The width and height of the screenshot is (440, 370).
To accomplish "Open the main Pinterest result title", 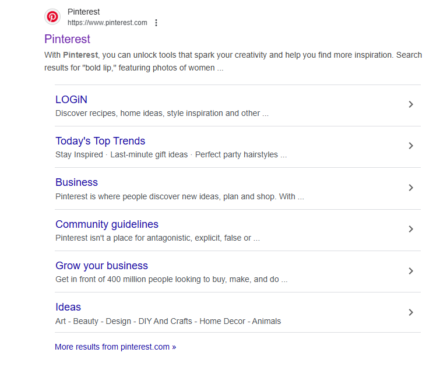I will [x=68, y=39].
